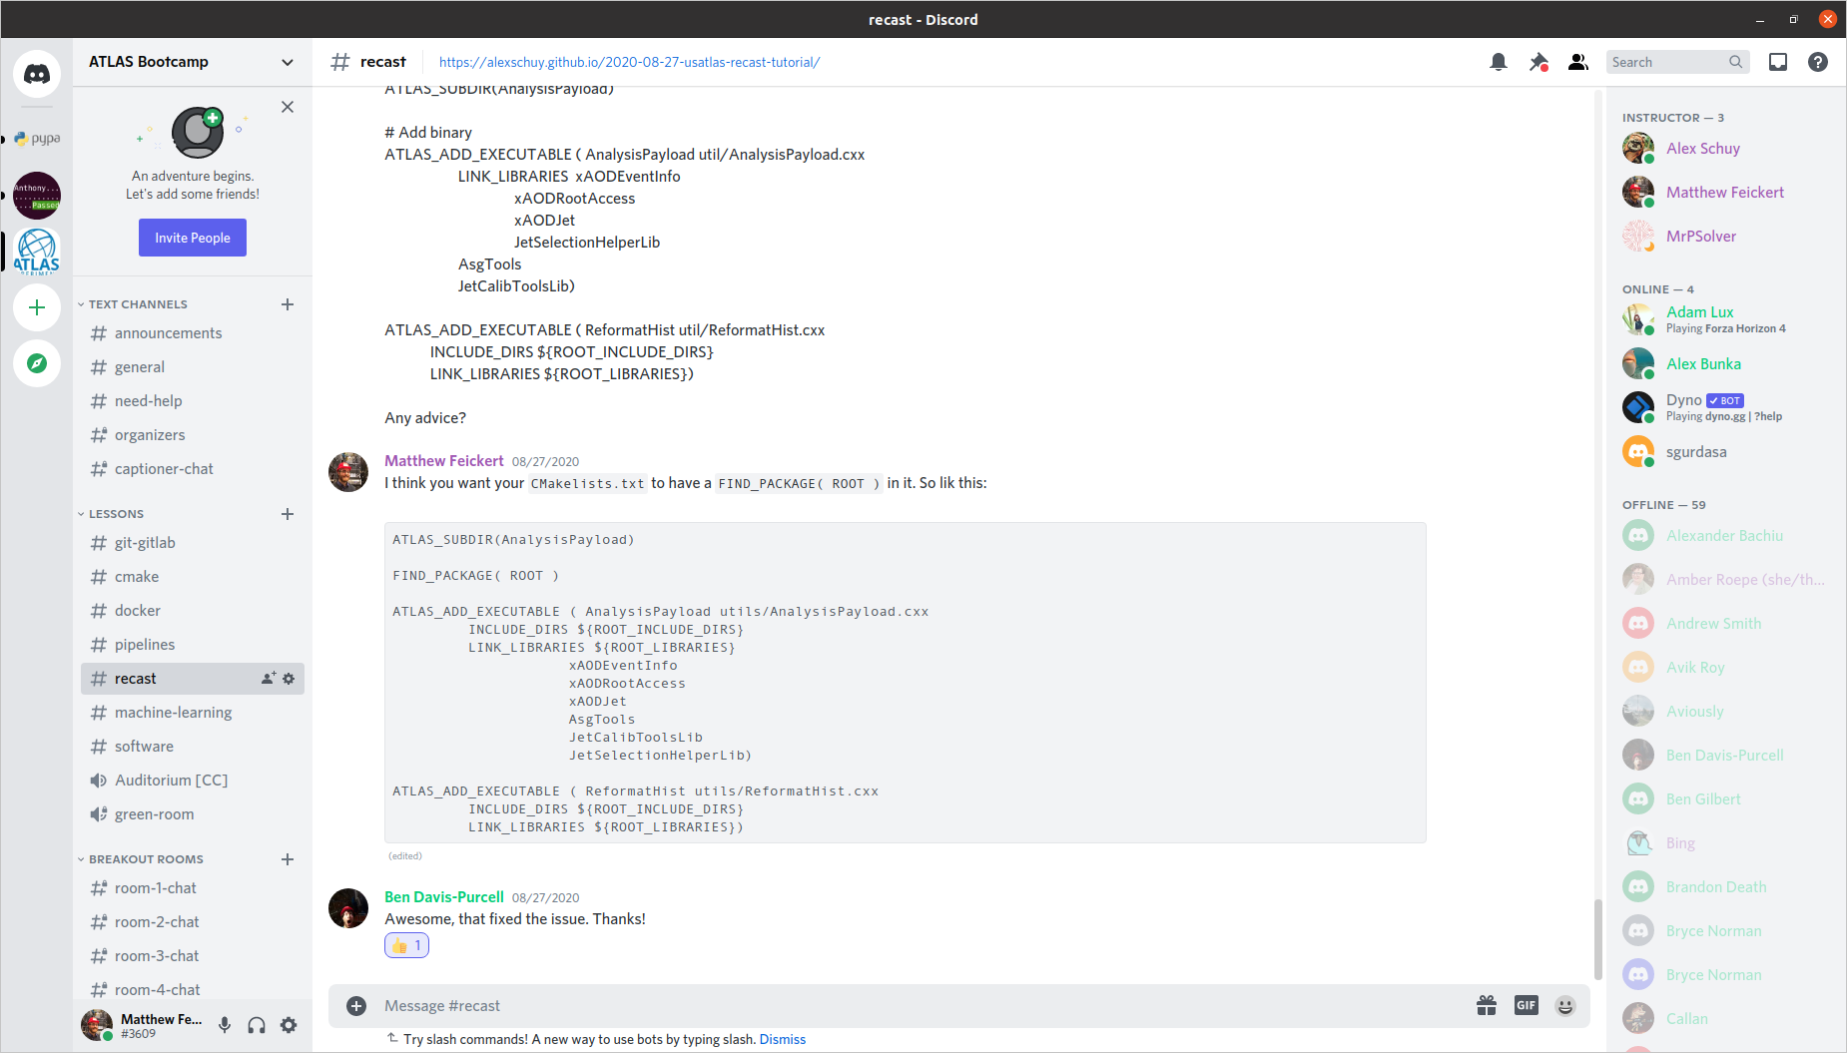Click the Invite People button
Viewport: 1847px width, 1053px height.
pos(193,238)
